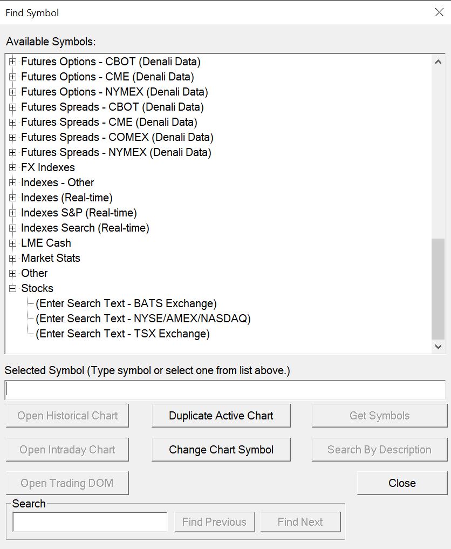
Task: Select NYSE/AMEX/NASDAQ search text entry
Action: coord(143,318)
